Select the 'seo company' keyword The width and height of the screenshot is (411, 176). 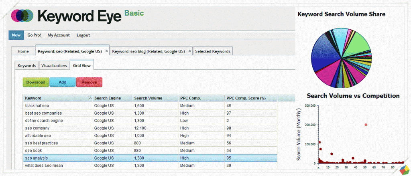point(37,128)
